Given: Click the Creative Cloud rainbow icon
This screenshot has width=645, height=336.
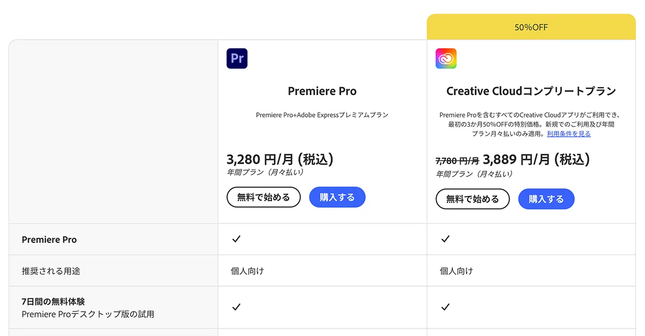Looking at the screenshot, I should [446, 59].
